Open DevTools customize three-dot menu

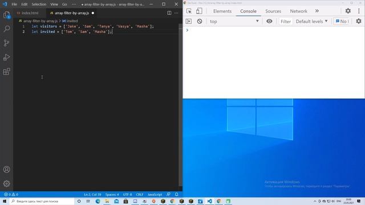pos(359,11)
